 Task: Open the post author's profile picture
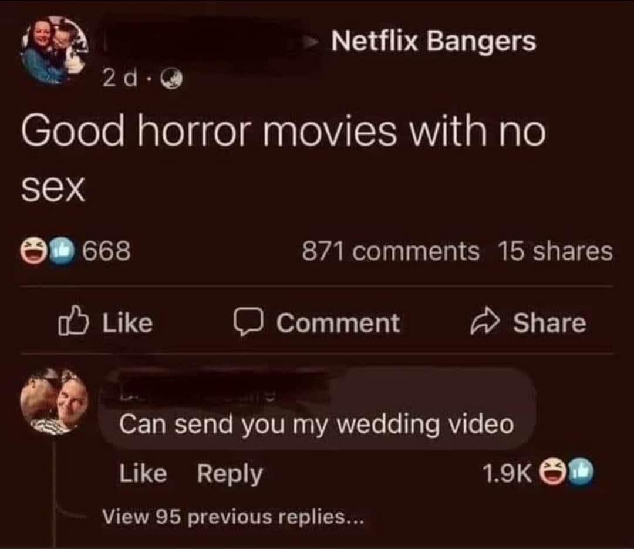coord(55,50)
